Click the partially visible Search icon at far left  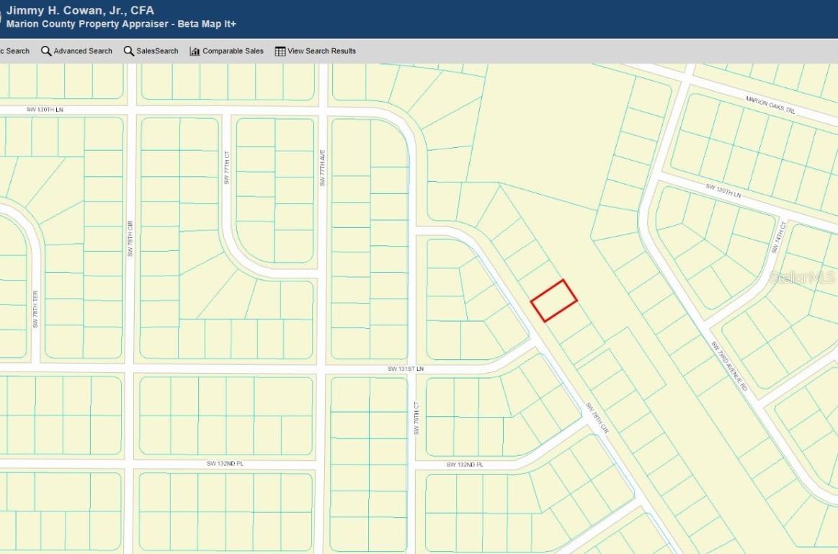point(3,50)
